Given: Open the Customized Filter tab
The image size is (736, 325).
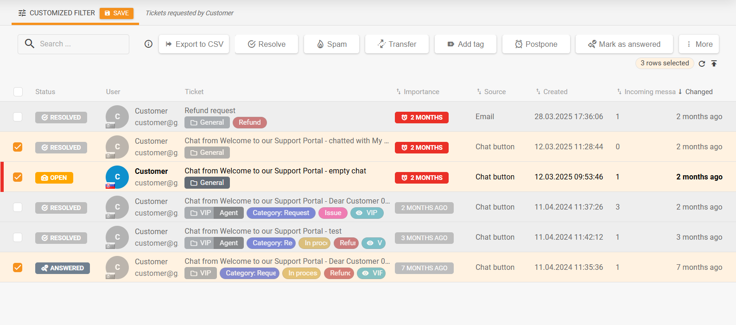Looking at the screenshot, I should [x=57, y=13].
